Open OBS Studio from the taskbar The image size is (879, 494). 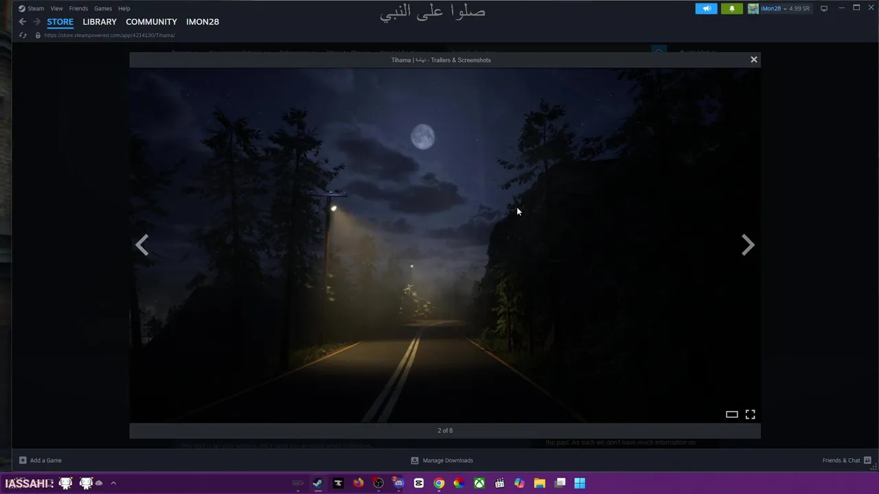(378, 483)
